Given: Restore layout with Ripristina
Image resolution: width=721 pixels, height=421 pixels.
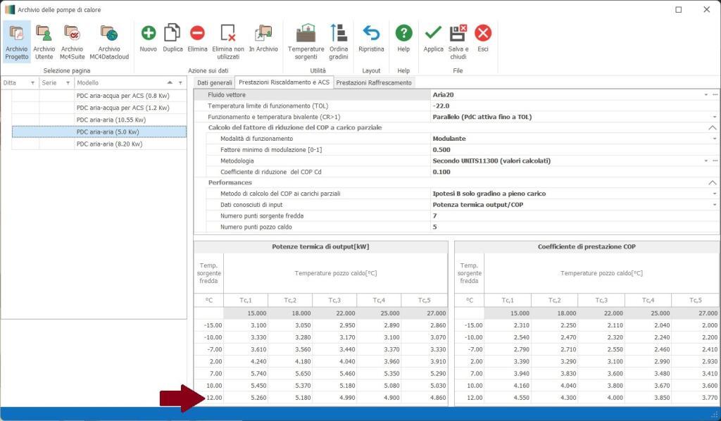Looking at the screenshot, I should pyautogui.click(x=371, y=39).
